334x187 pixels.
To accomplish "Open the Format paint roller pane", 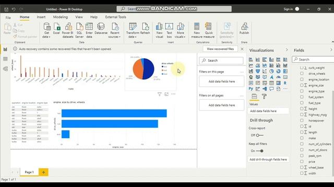I will [264, 97].
